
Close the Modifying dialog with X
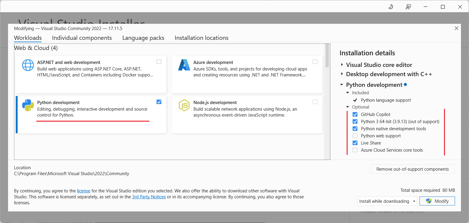(x=457, y=28)
